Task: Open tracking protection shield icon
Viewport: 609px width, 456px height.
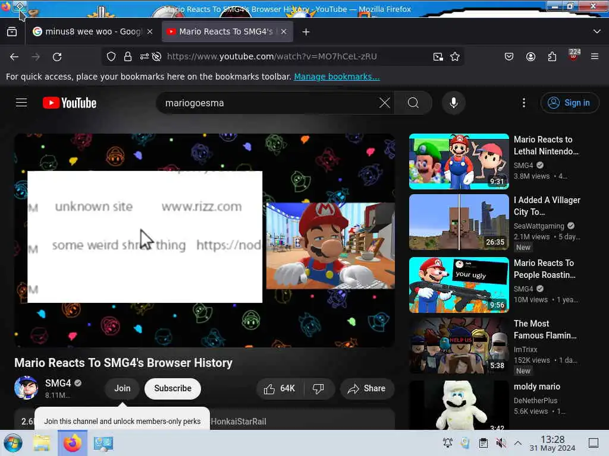Action: (111, 56)
